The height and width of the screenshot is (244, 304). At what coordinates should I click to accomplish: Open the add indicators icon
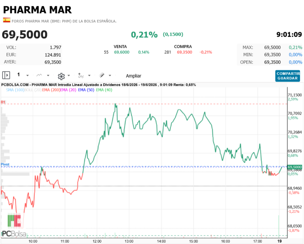[x=81, y=75]
